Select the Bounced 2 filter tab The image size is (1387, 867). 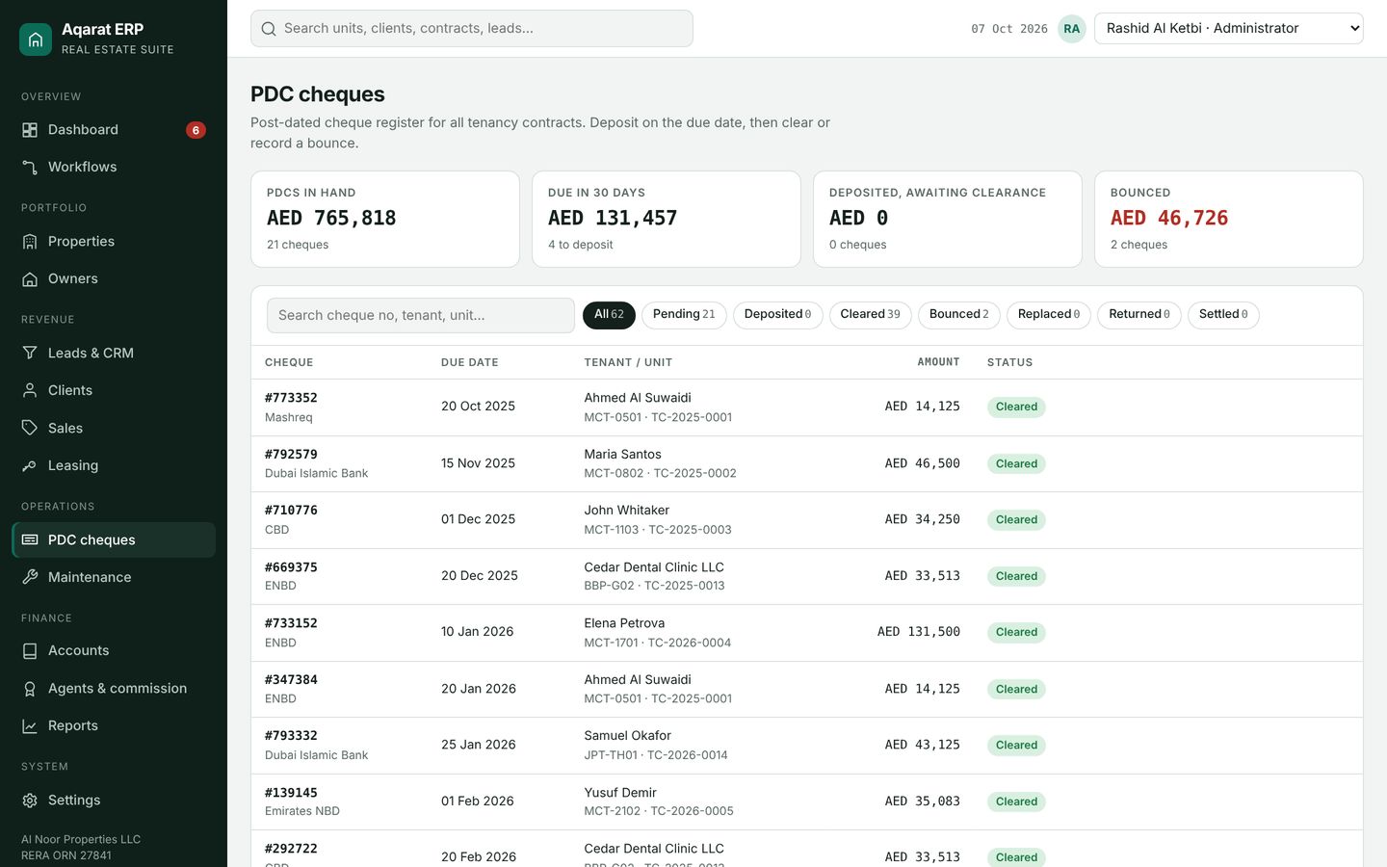tap(958, 315)
